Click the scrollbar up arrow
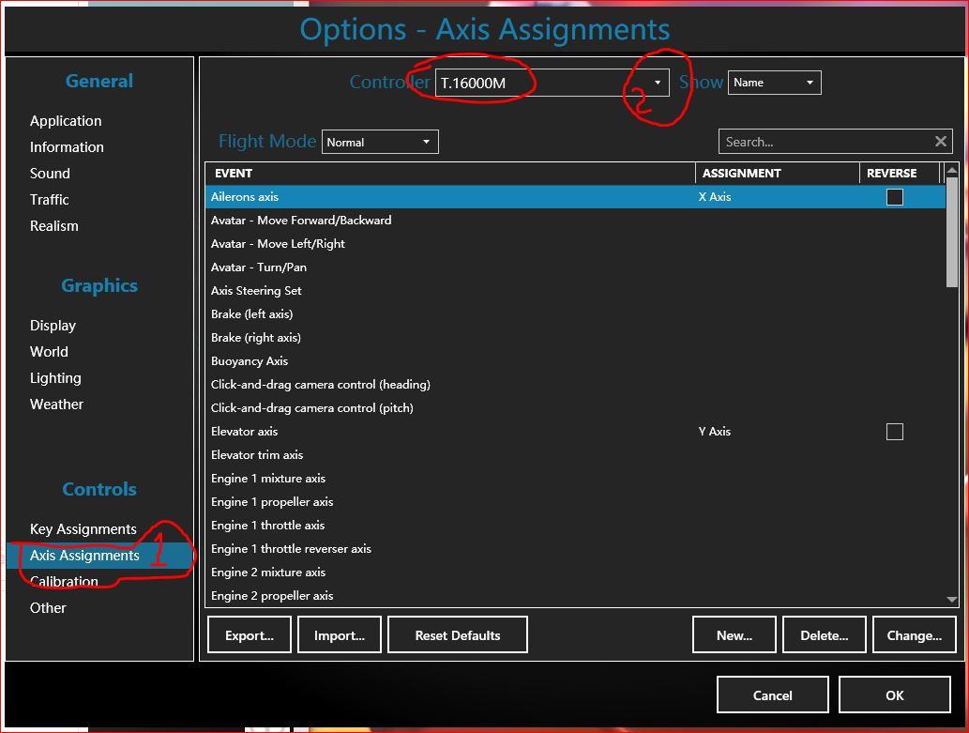This screenshot has height=733, width=969. tap(952, 172)
